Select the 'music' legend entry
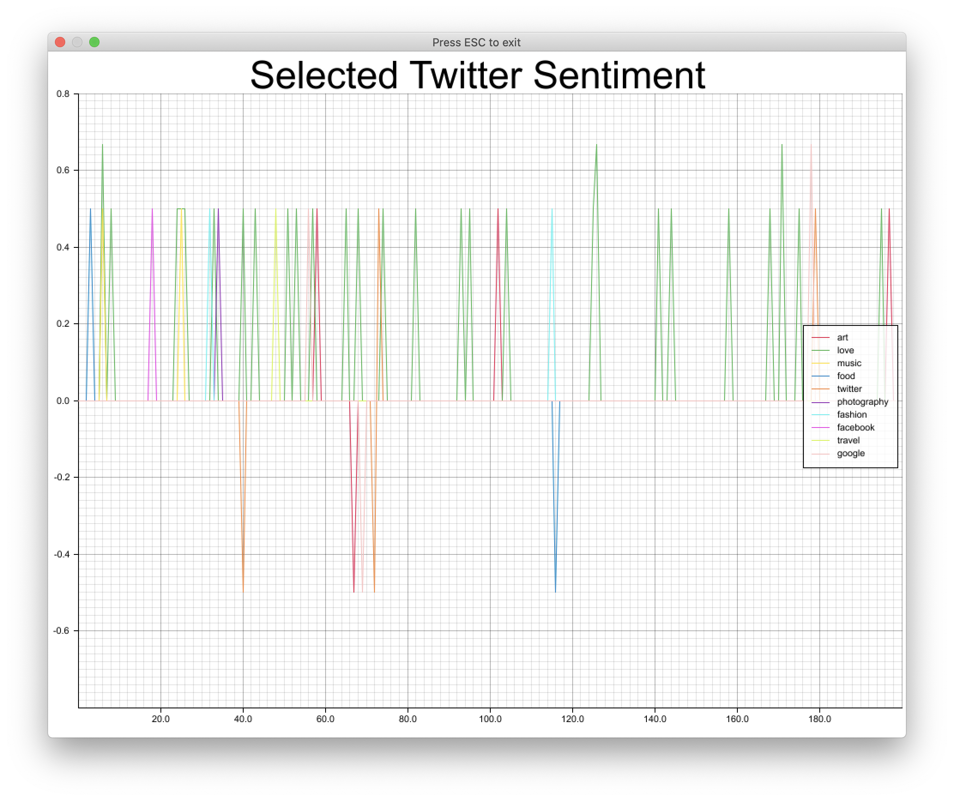 click(849, 363)
